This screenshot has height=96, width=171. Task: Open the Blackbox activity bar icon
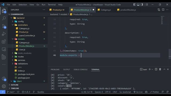[4, 57]
